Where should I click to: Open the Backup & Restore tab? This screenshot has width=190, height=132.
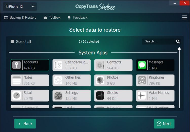pos(20,18)
